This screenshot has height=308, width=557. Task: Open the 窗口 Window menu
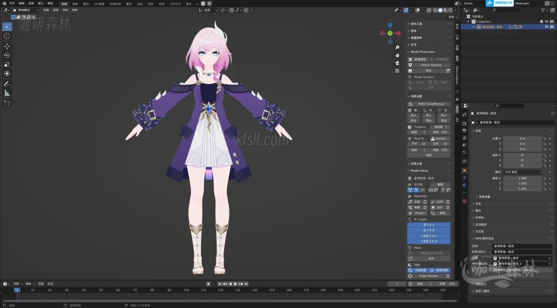point(40,3)
